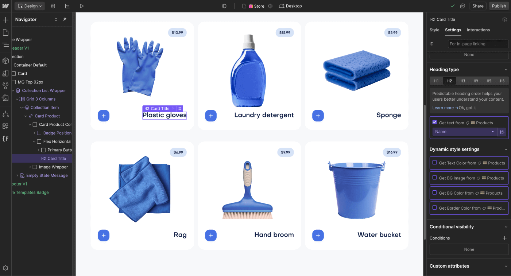Viewport: 511px width, 276px height.
Task: Enable Get BG Color from Products
Action: (434, 193)
